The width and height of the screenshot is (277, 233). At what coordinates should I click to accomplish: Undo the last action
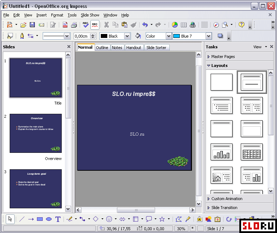click(x=145, y=25)
